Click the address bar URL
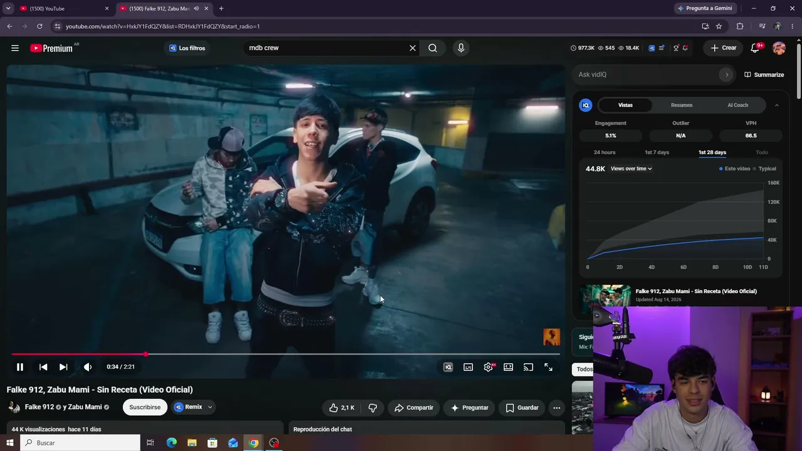 click(163, 26)
